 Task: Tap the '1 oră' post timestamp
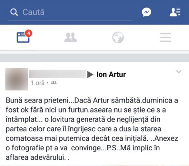pyautogui.click(x=38, y=83)
